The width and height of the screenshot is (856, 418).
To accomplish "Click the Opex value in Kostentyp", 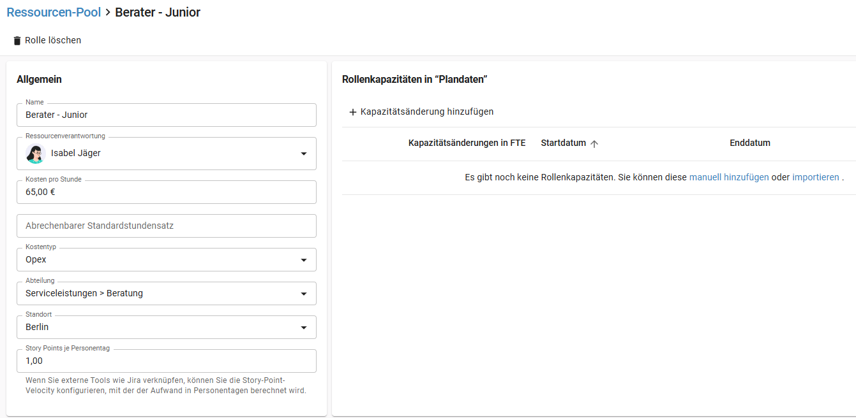I will point(36,259).
